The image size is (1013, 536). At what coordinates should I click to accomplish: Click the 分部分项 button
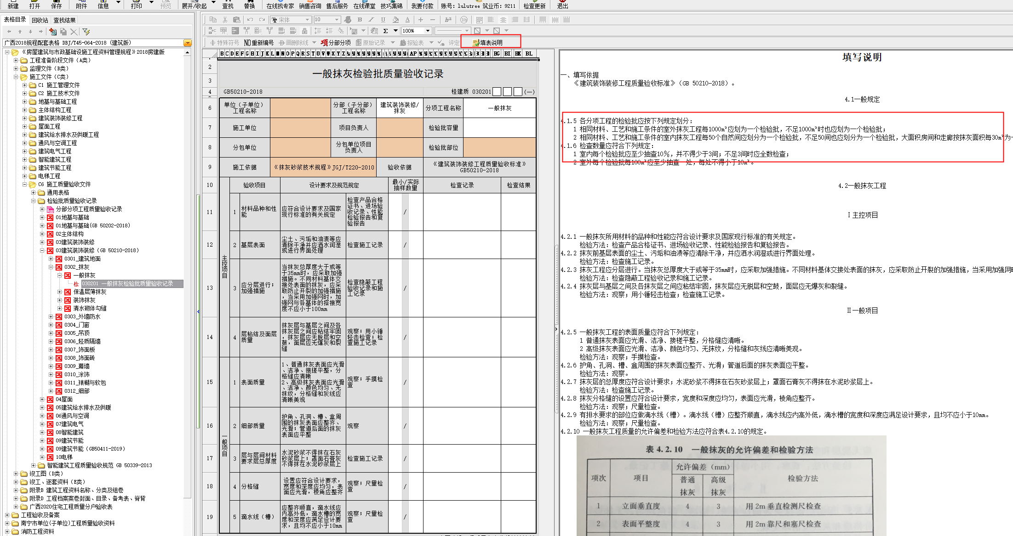pyautogui.click(x=336, y=43)
